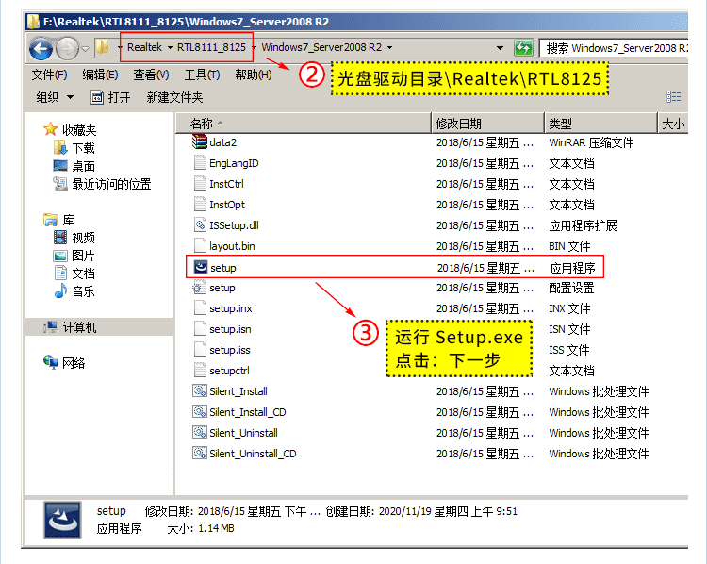The width and height of the screenshot is (707, 564).
Task: Select Windows7_Server2008 R2 breadcrumb segment
Action: click(x=321, y=47)
